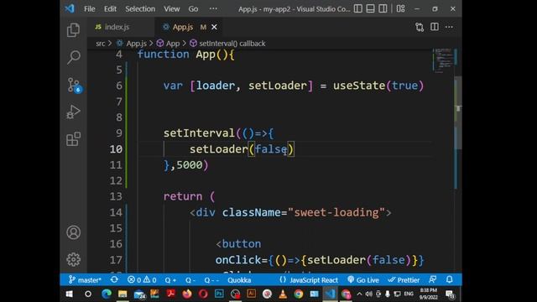
Task: Open VLC media player from taskbar
Action: (x=283, y=294)
